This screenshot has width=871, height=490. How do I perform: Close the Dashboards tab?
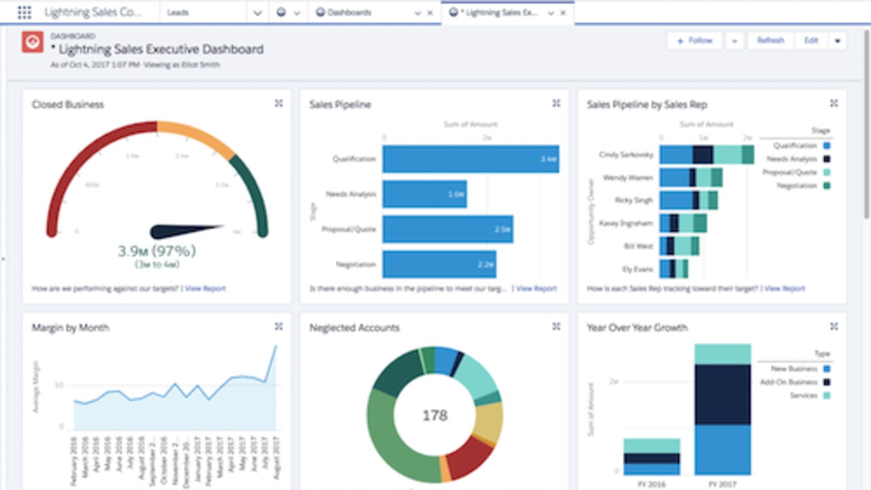429,13
